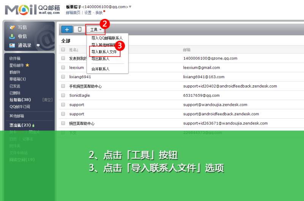Click contact name 手机豌豆荚帮助中心
304x201 pixels.
[85, 86]
